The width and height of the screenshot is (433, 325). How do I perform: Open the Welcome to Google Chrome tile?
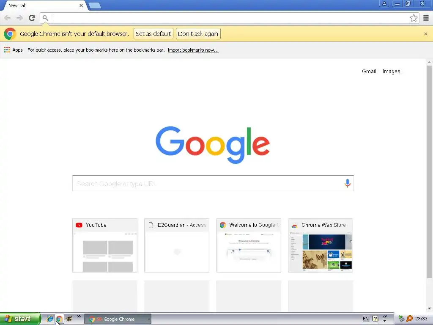point(249,245)
